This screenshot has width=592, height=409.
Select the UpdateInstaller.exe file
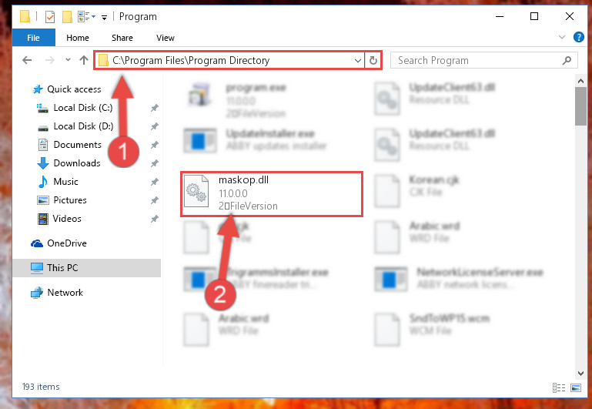[256, 139]
